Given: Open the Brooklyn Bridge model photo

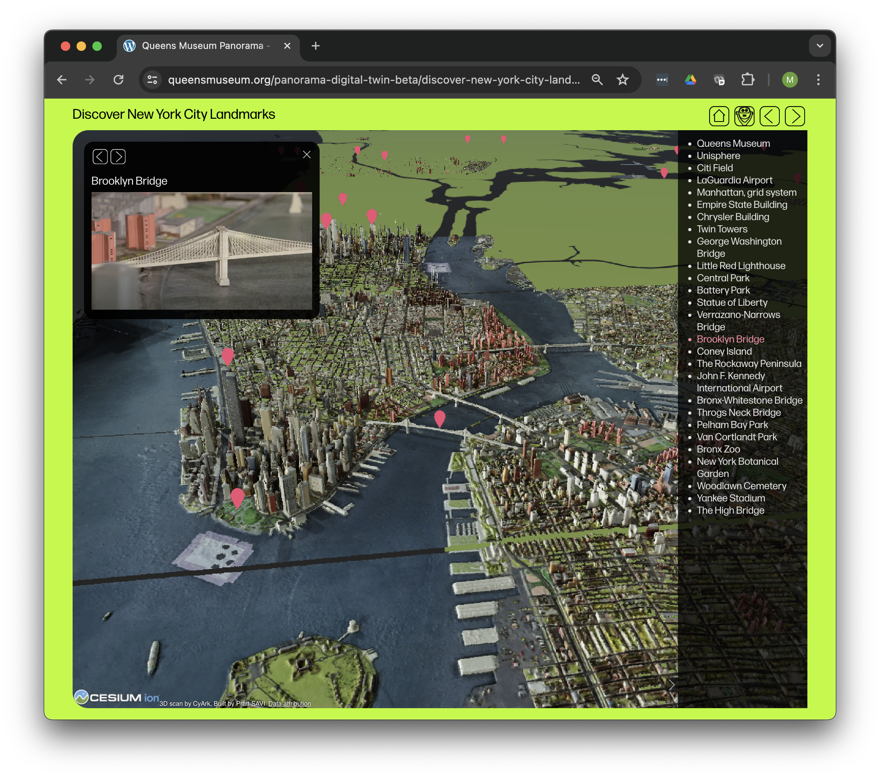Looking at the screenshot, I should click(x=202, y=251).
